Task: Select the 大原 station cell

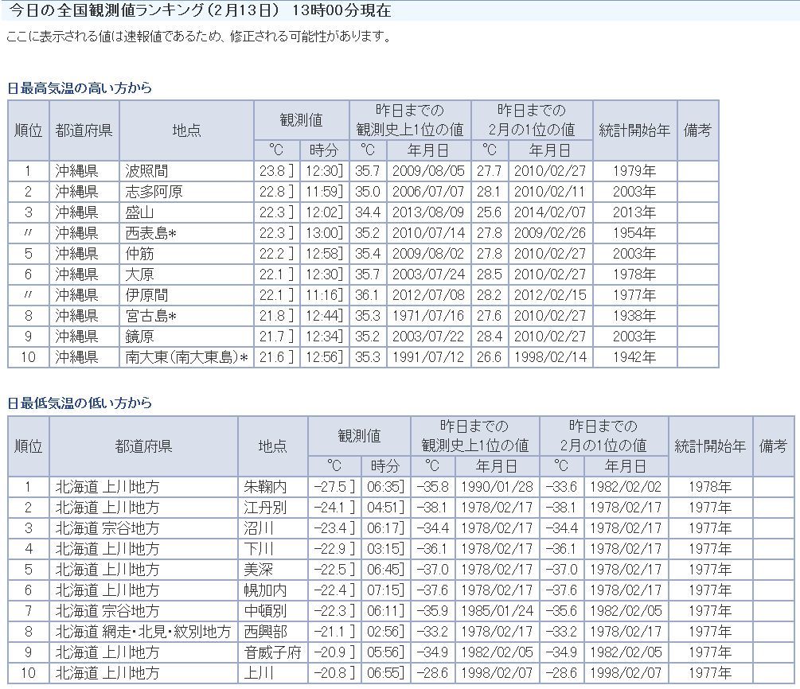Action: (x=186, y=274)
